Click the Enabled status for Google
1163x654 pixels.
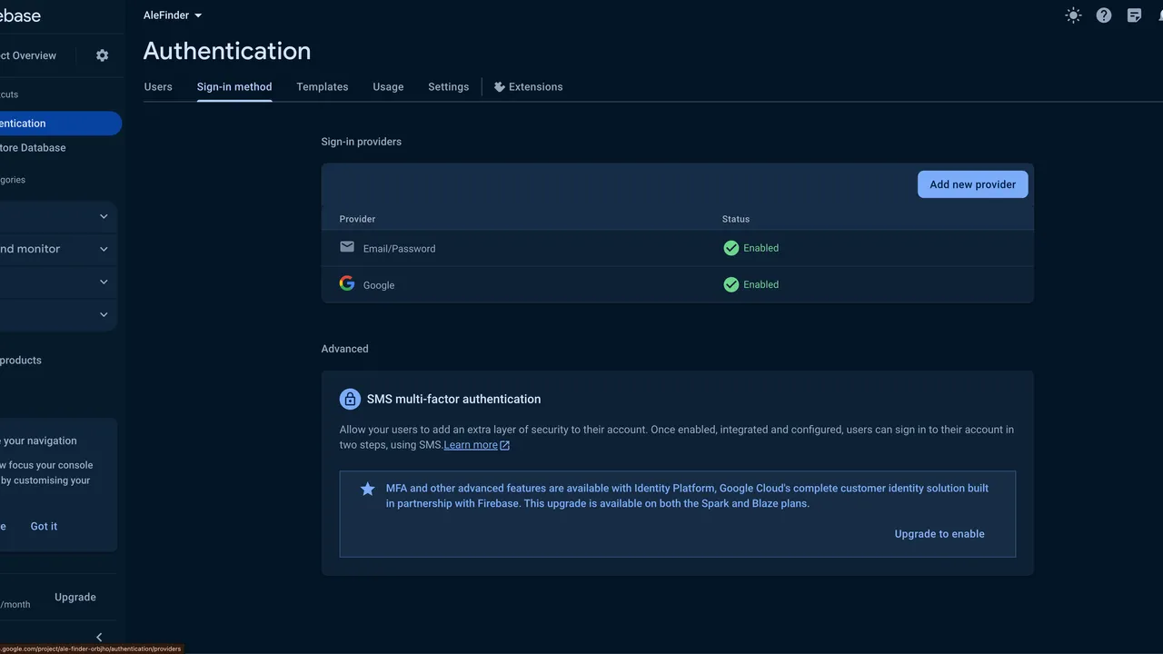pyautogui.click(x=760, y=284)
